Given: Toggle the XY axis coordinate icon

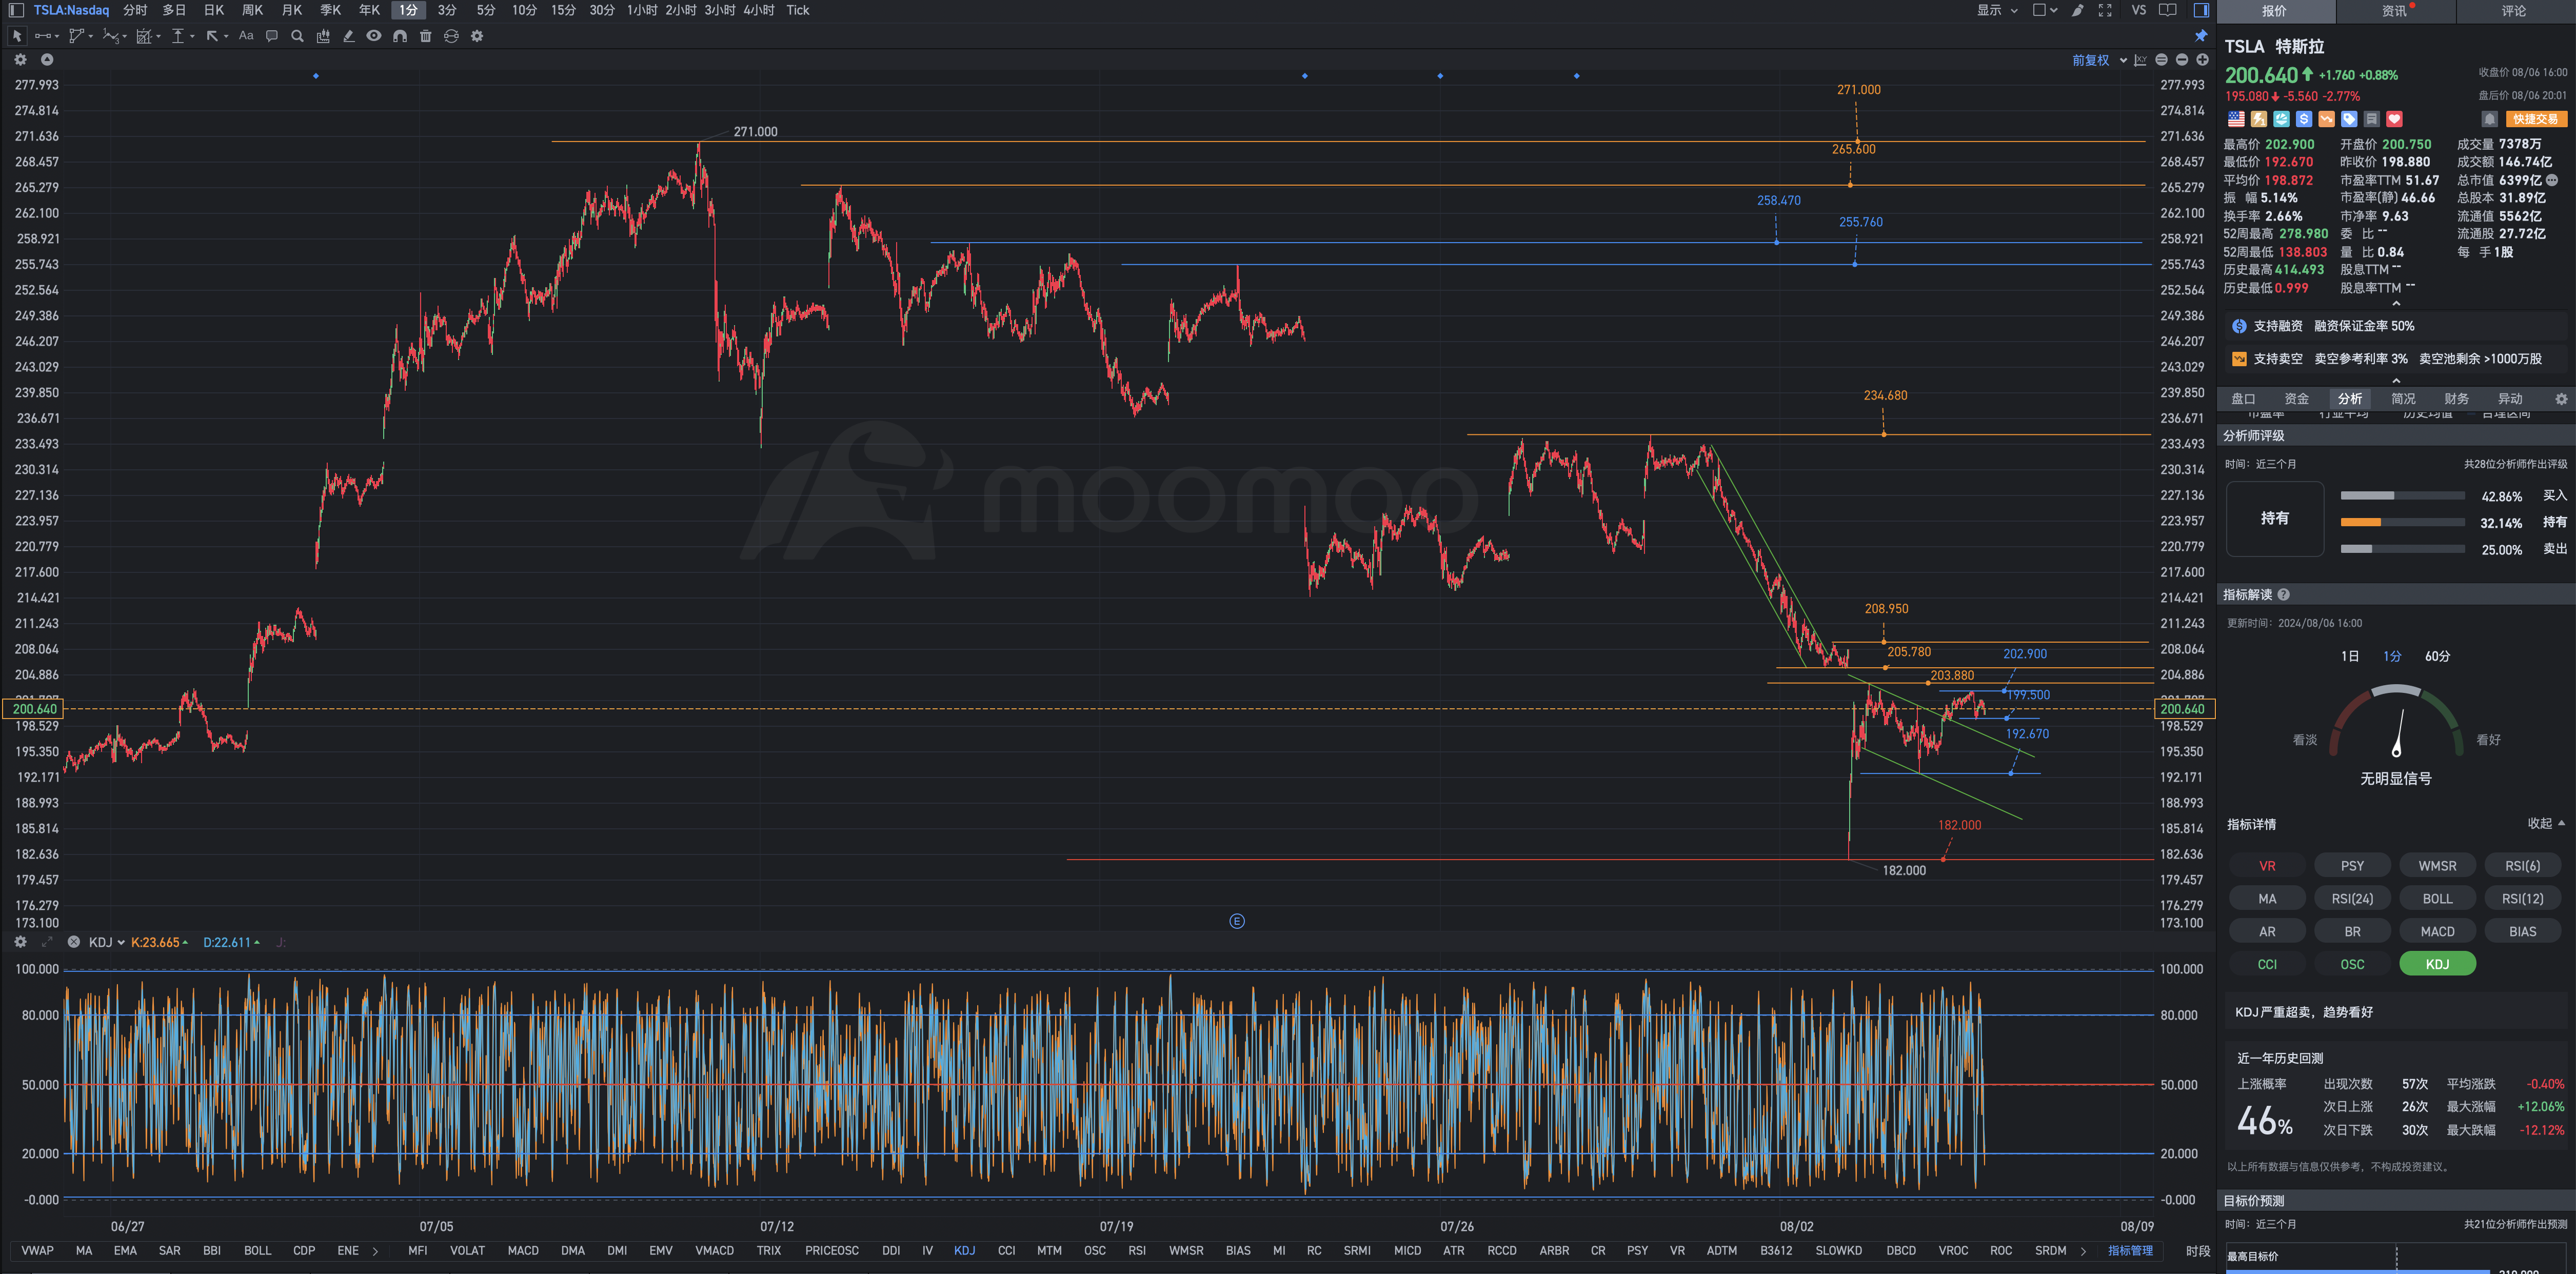Looking at the screenshot, I should (x=2140, y=60).
